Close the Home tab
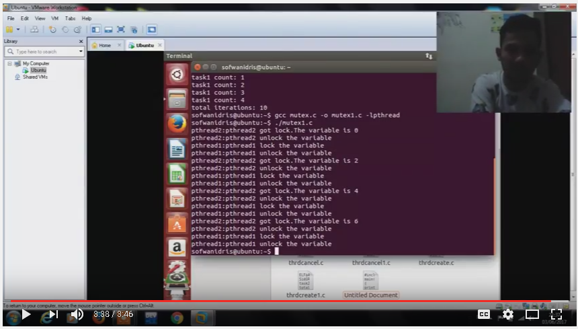The height and width of the screenshot is (329, 578). (x=119, y=45)
